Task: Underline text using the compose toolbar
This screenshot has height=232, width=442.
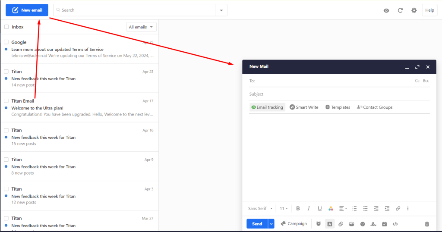Action: (x=319, y=209)
